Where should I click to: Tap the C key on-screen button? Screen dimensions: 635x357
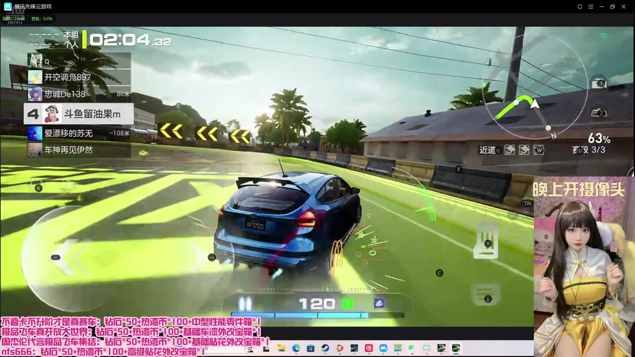pyautogui.click(x=439, y=273)
